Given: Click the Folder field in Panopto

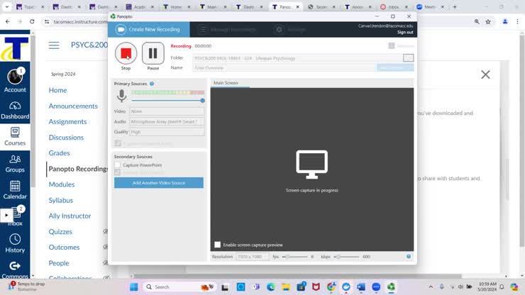Looking at the screenshot, I should 297,58.
